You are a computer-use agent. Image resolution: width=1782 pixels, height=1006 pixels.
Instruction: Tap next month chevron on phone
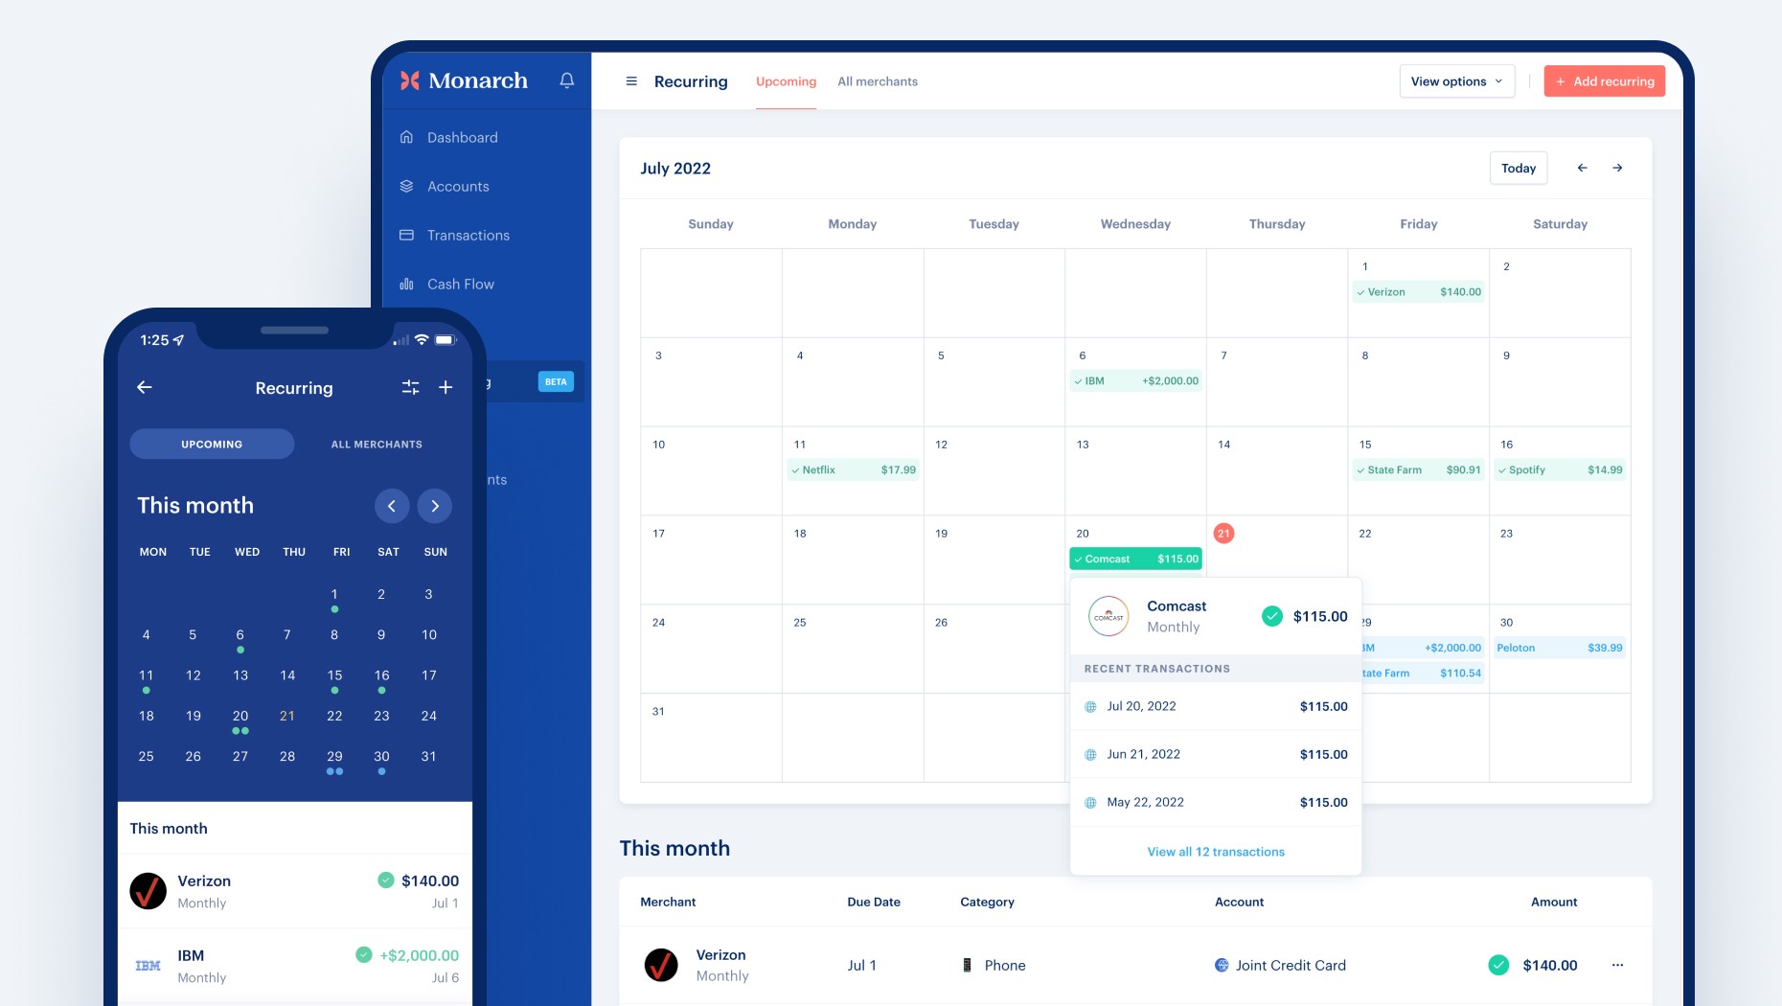[x=435, y=506]
